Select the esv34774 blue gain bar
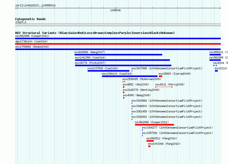Image resolution: width=228 pixels, height=164 pixels. (123, 65)
